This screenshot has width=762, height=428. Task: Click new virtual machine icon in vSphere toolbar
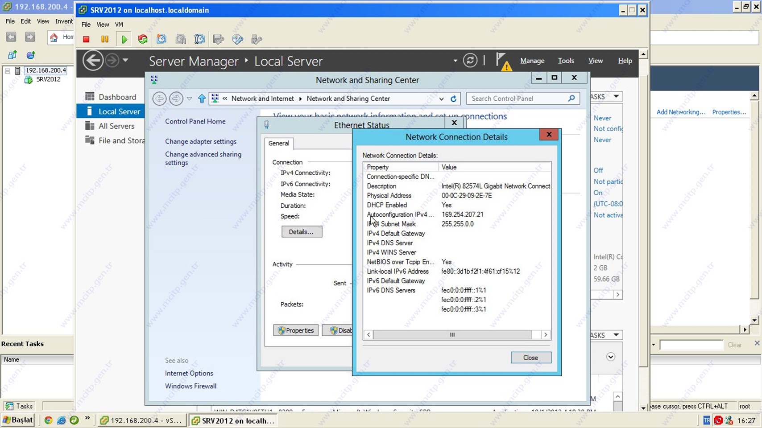(12, 55)
